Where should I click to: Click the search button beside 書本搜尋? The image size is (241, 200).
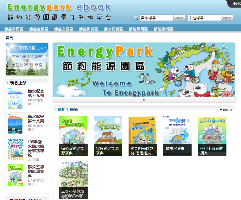tap(179, 17)
